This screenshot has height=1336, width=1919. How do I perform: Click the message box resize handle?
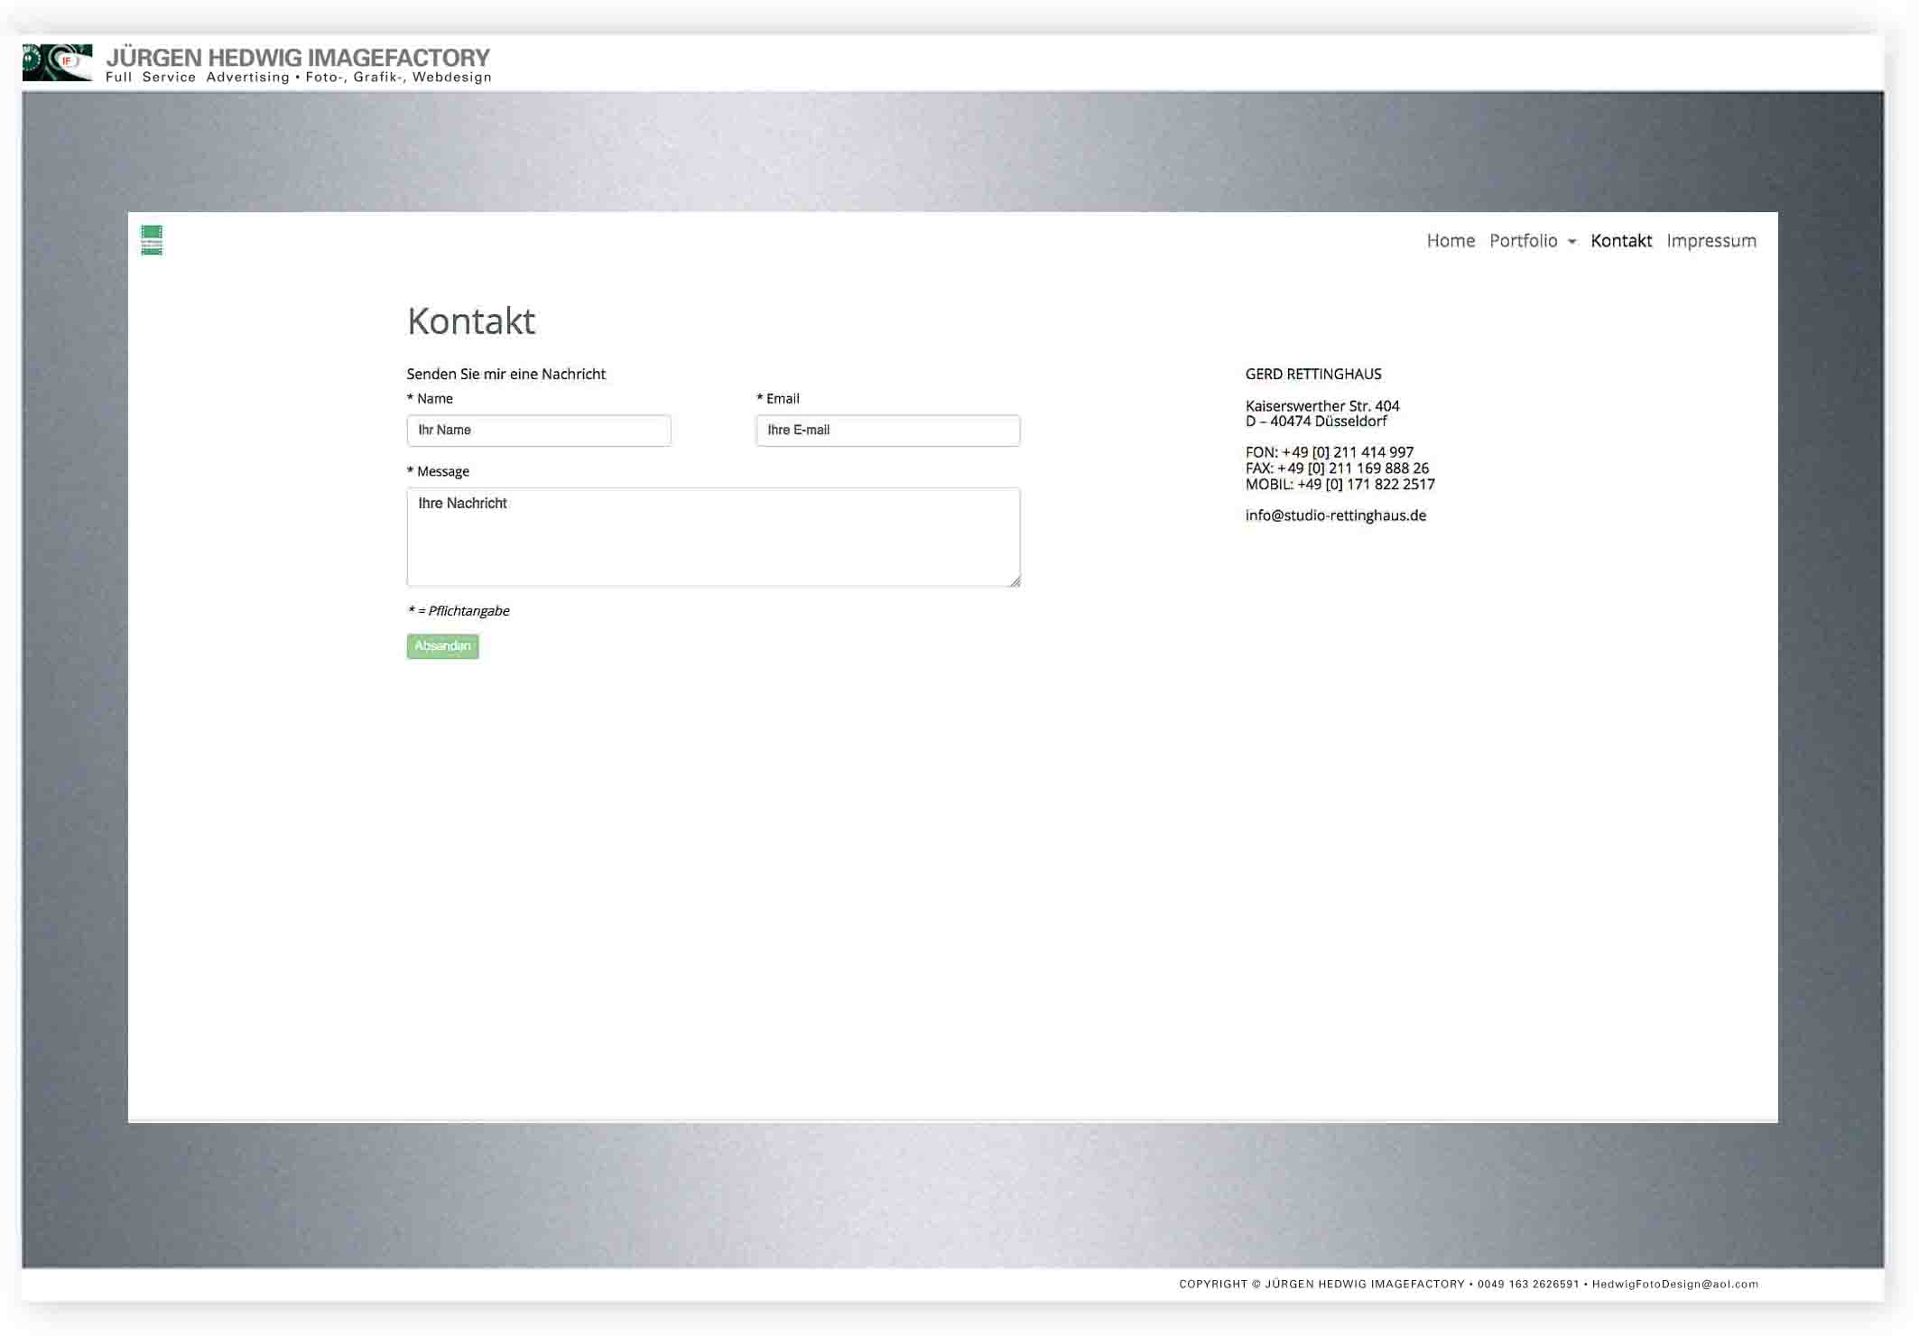[x=1015, y=581]
